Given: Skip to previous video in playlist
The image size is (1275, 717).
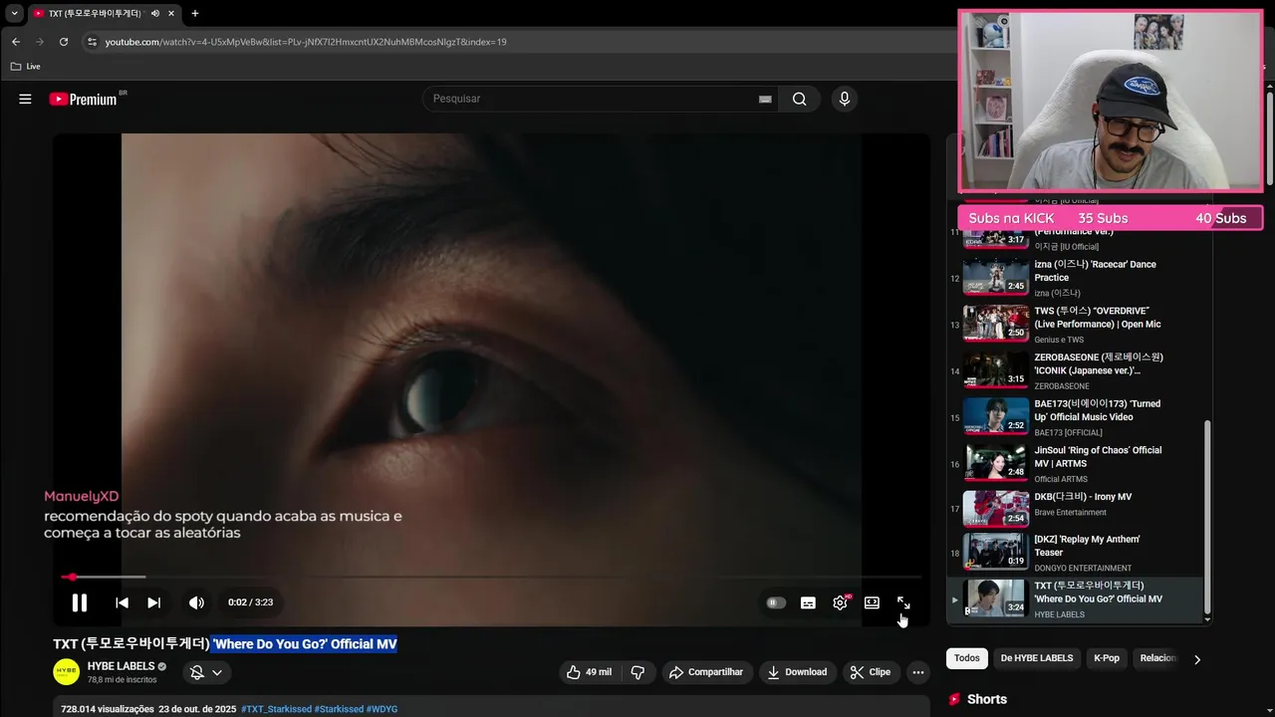Looking at the screenshot, I should (122, 602).
